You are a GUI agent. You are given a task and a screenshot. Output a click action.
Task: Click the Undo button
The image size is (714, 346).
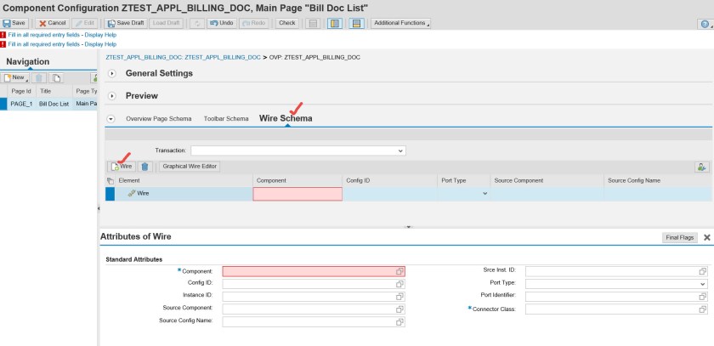click(222, 23)
